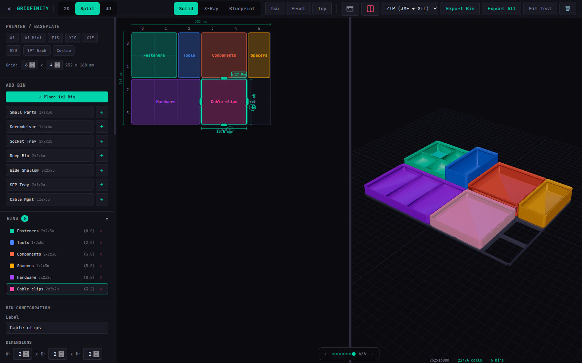Collapse the Bins list with the triangle
This screenshot has width=582, height=363.
pyautogui.click(x=107, y=219)
